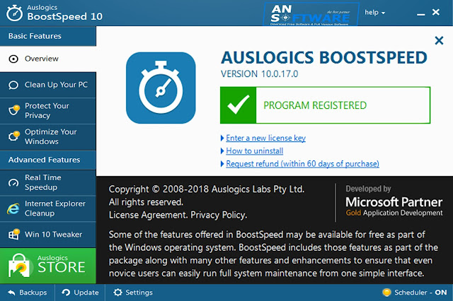Go to Protect Your Privacy
The height and width of the screenshot is (301, 453).
(48, 111)
